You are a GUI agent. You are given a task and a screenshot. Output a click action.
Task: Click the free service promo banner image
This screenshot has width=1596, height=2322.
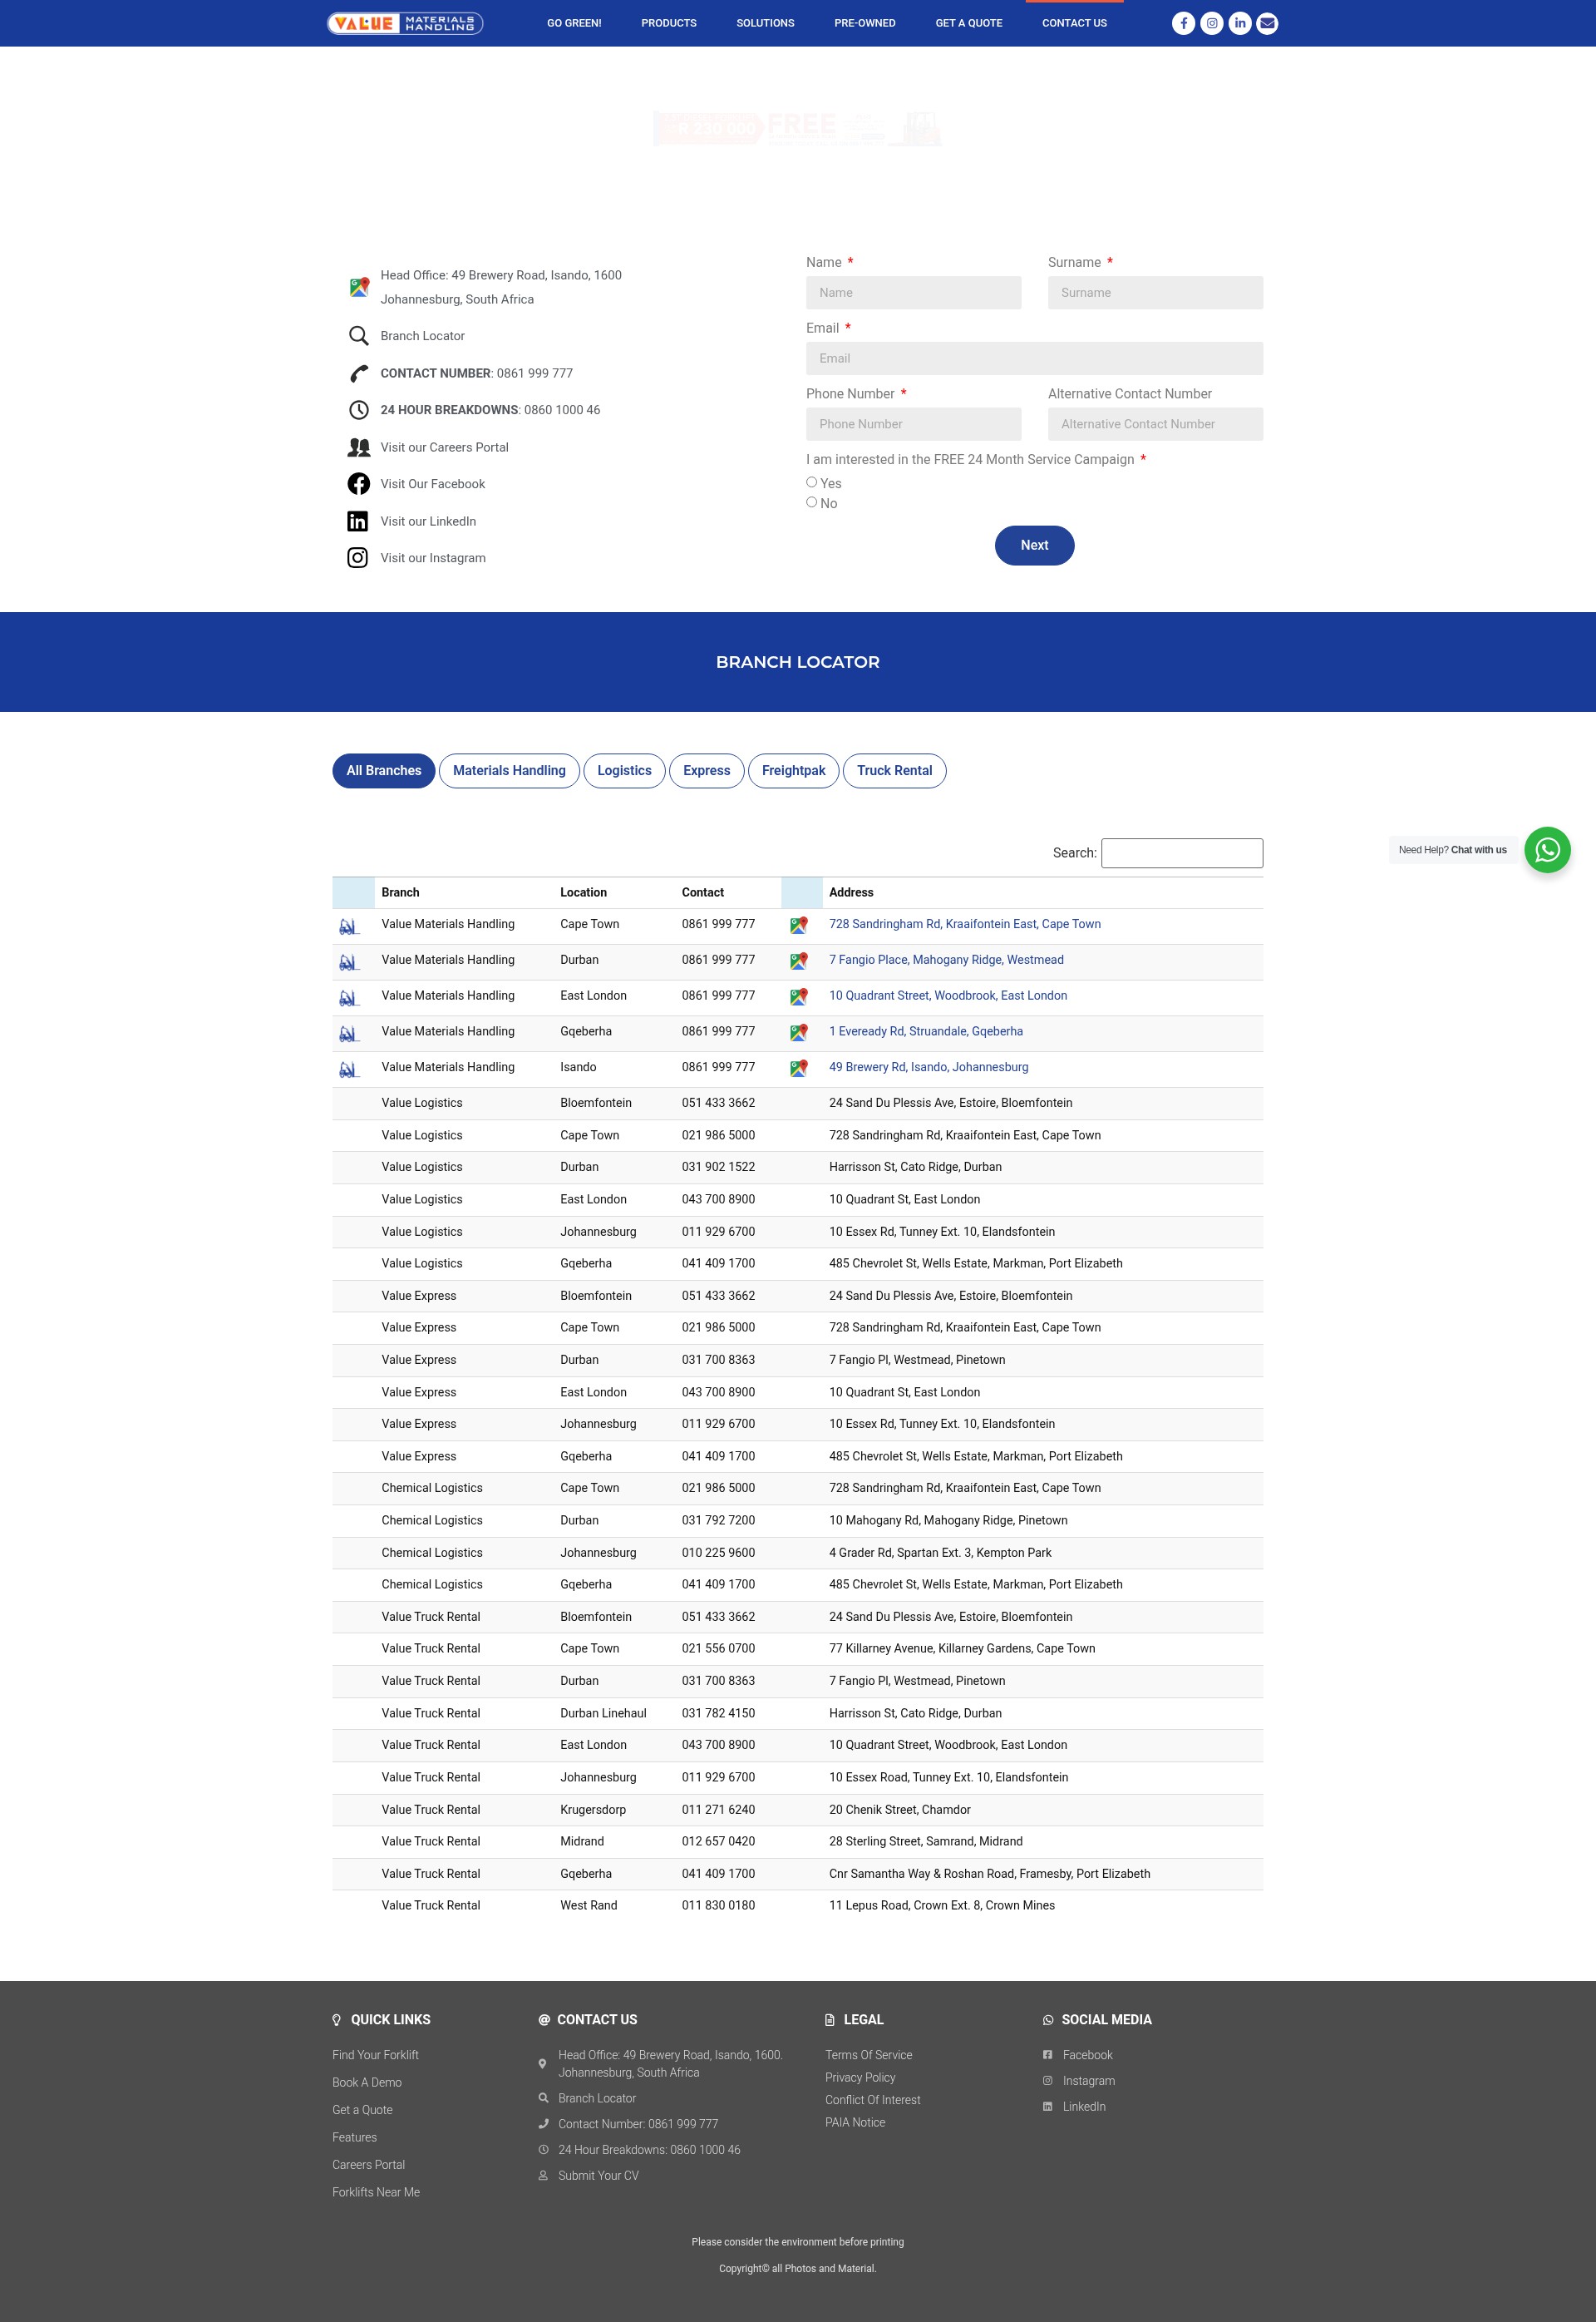[797, 127]
